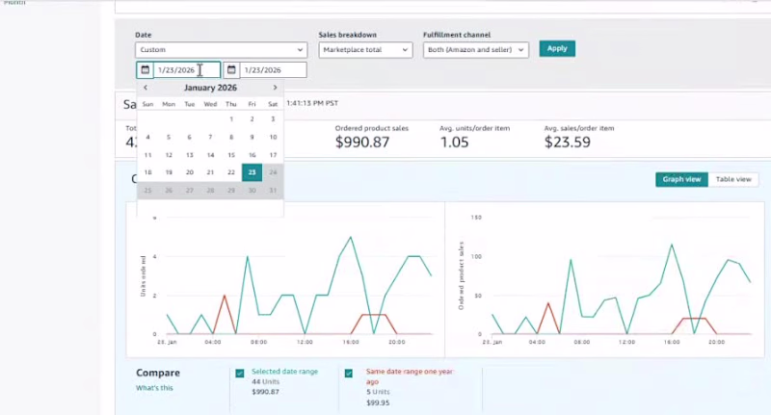Viewport: 771px width, 415px height.
Task: Select January 4 in calendar
Action: coord(147,137)
